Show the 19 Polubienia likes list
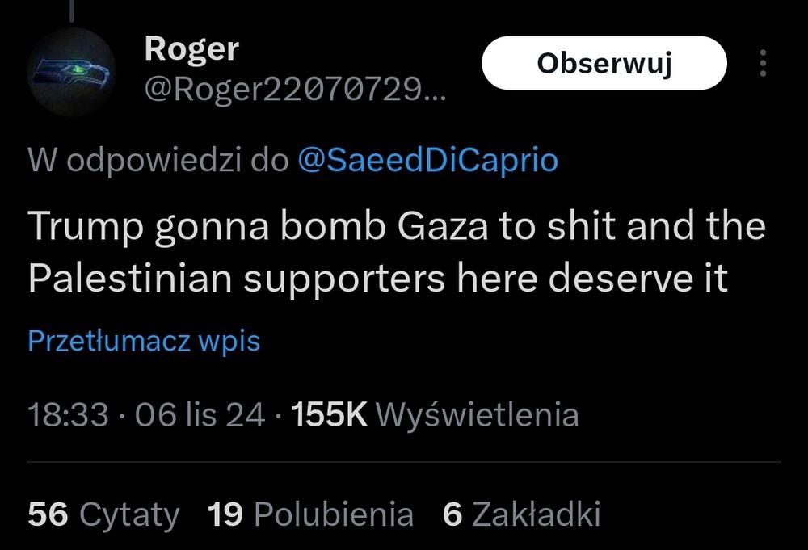Screen dimensions: 808x550 (311, 514)
